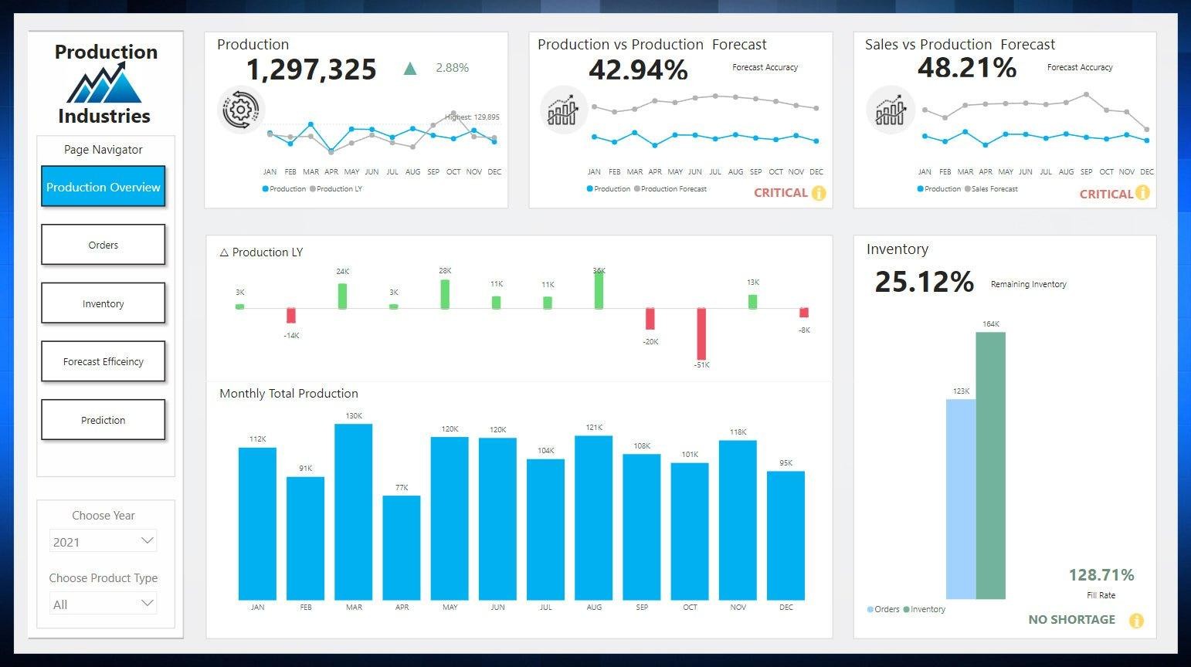Open the Choose Year dropdown showing 2021
The height and width of the screenshot is (667, 1191).
pyautogui.click(x=103, y=542)
